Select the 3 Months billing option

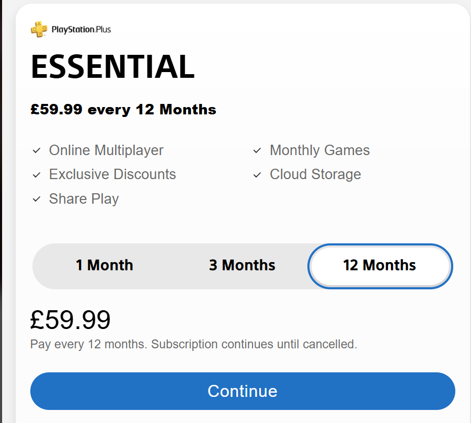tap(242, 265)
